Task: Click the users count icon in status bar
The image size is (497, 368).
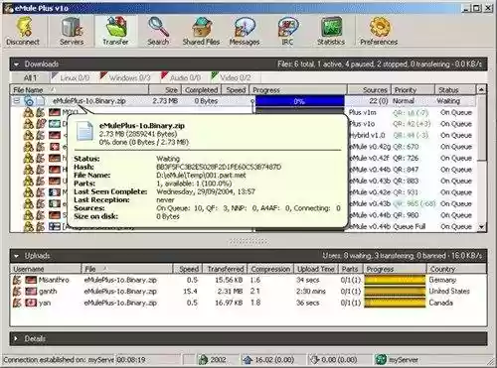Action: pyautogui.click(x=203, y=359)
